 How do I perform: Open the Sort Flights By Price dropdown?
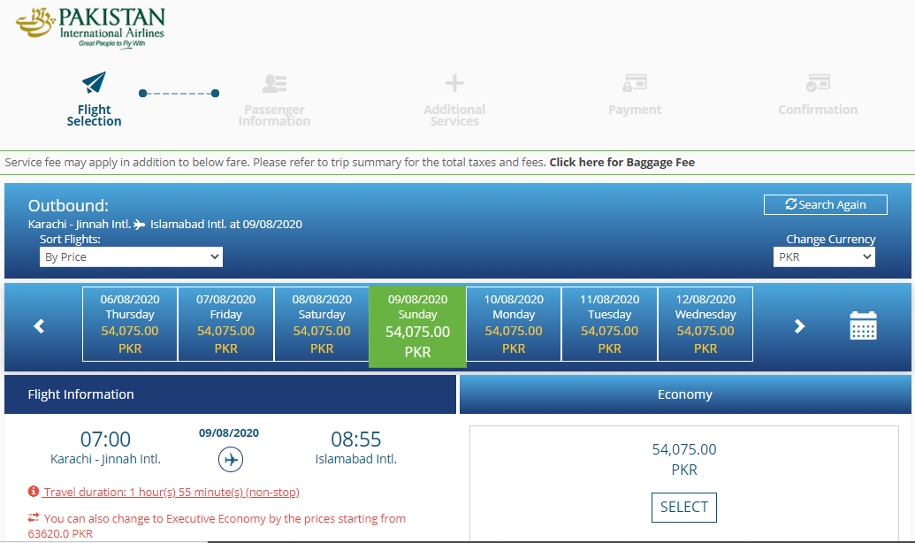[132, 256]
